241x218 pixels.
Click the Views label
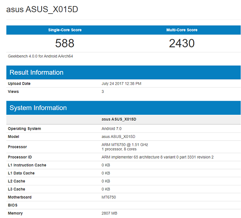click(x=13, y=92)
